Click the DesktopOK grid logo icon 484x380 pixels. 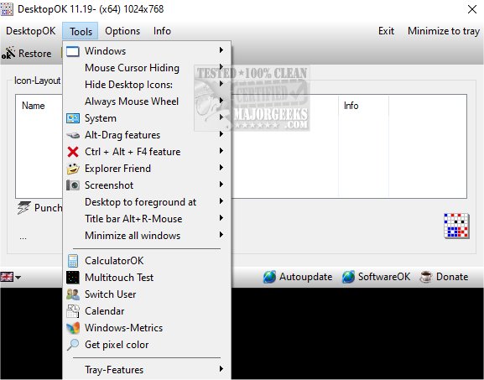(456, 226)
